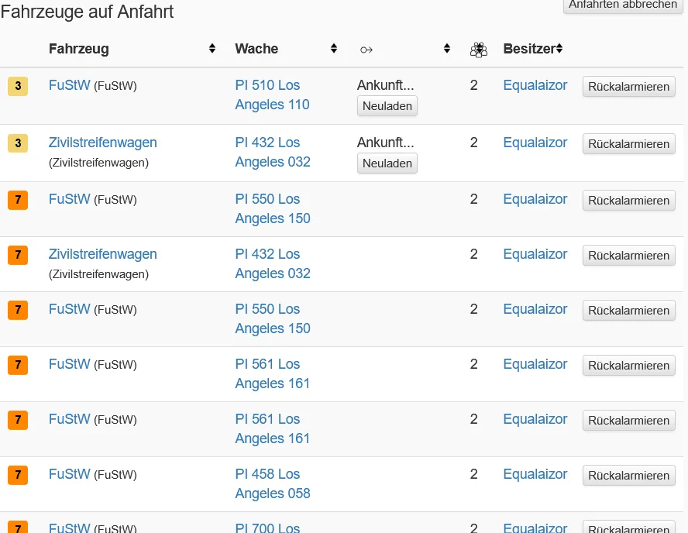
Task: Sort table by Fahrzeug using sort arrows
Action: click(212, 49)
